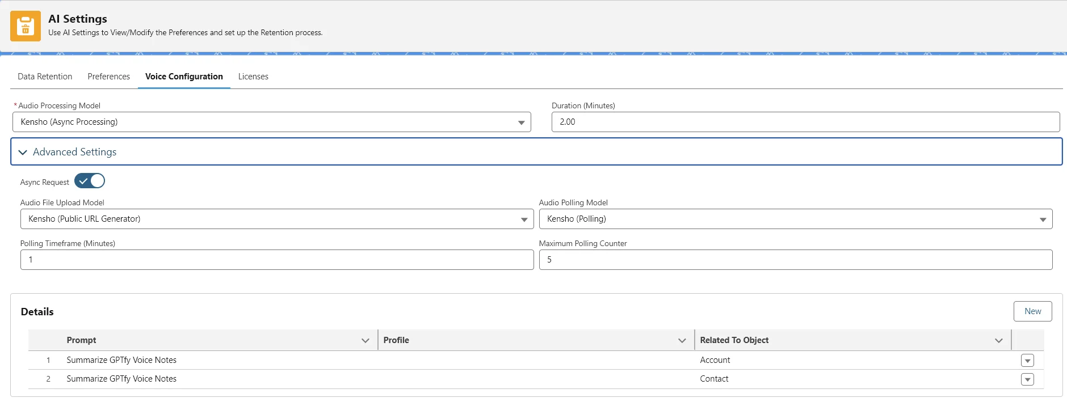The image size is (1067, 406).
Task: Click the New button in Details
Action: (x=1032, y=311)
